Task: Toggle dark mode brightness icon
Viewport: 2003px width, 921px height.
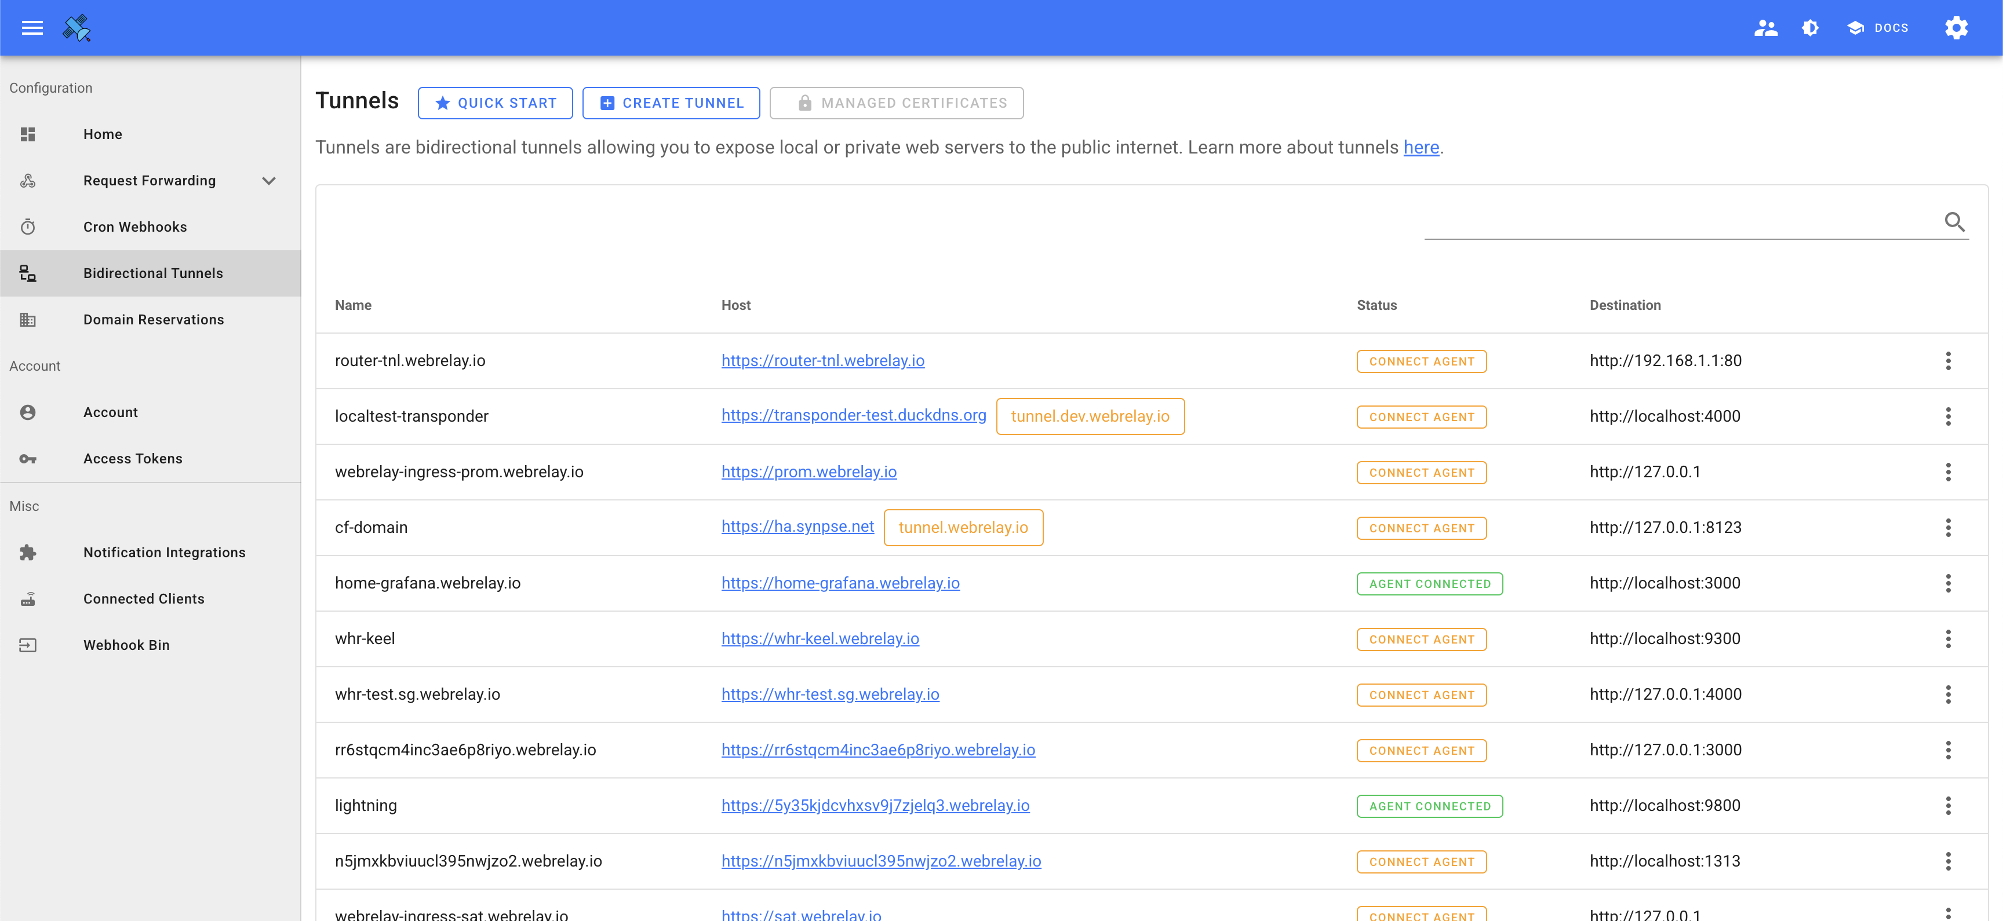Action: 1809,28
